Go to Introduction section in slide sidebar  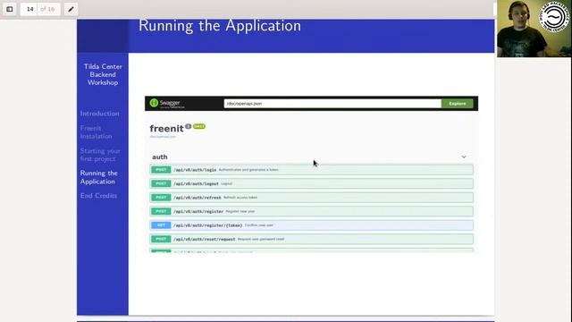[x=99, y=114]
